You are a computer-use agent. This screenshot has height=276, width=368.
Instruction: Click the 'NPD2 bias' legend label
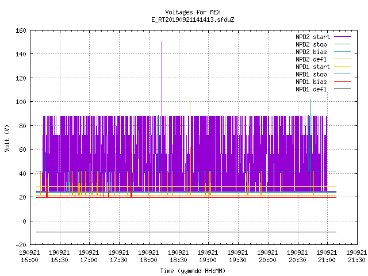coord(311,52)
